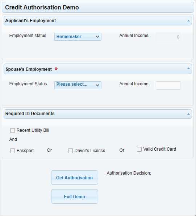
Task: Collapse the Required ID Documents panel arrow
Action: pos(188,114)
